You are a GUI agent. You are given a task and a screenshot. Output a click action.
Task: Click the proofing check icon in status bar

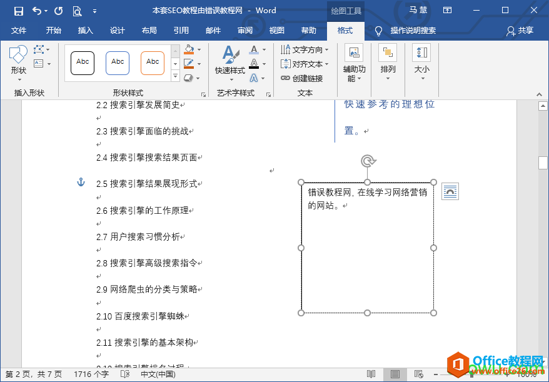[x=125, y=374]
